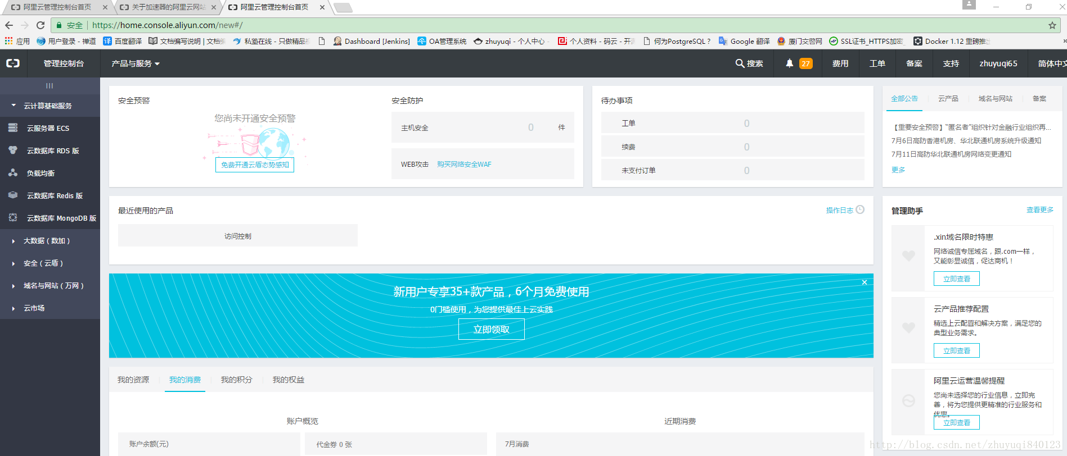Collapse sidebar using the three-bar handle
The height and width of the screenshot is (456, 1067).
click(x=49, y=86)
